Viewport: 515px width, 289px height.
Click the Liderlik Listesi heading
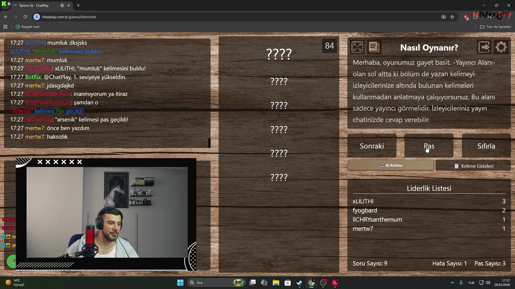429,188
